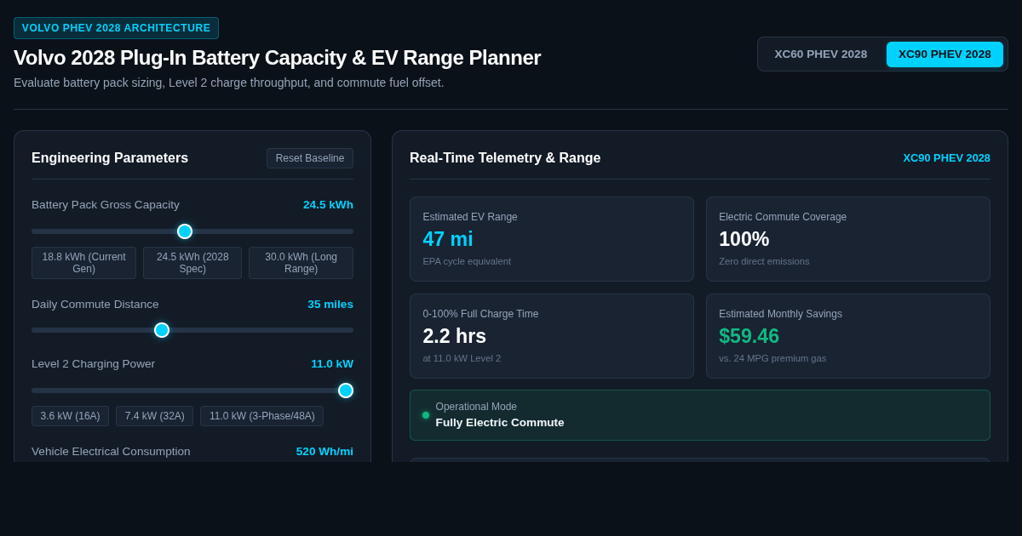Click the page title Volvo 2028 Plug-In planner
The image size is (1022, 536).
(x=277, y=58)
